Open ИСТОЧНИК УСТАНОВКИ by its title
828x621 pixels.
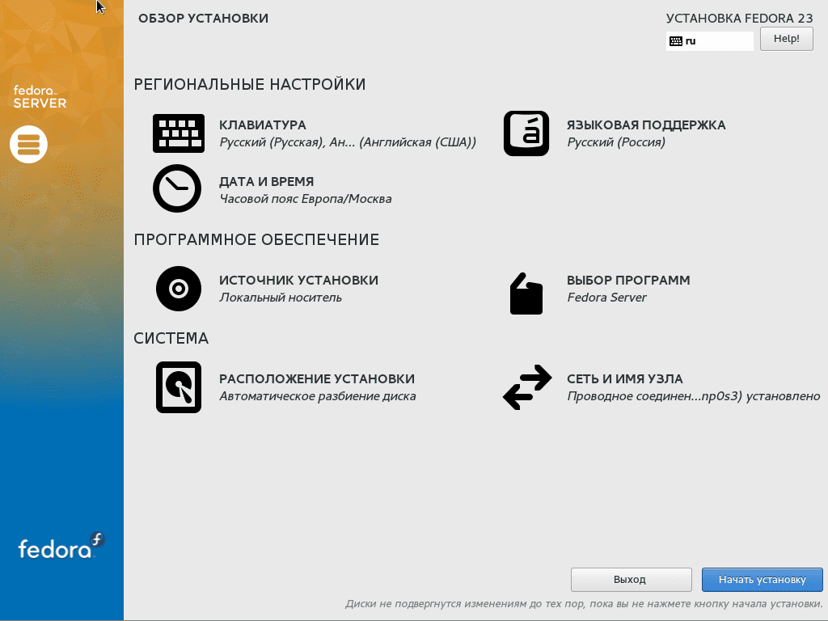click(x=298, y=281)
